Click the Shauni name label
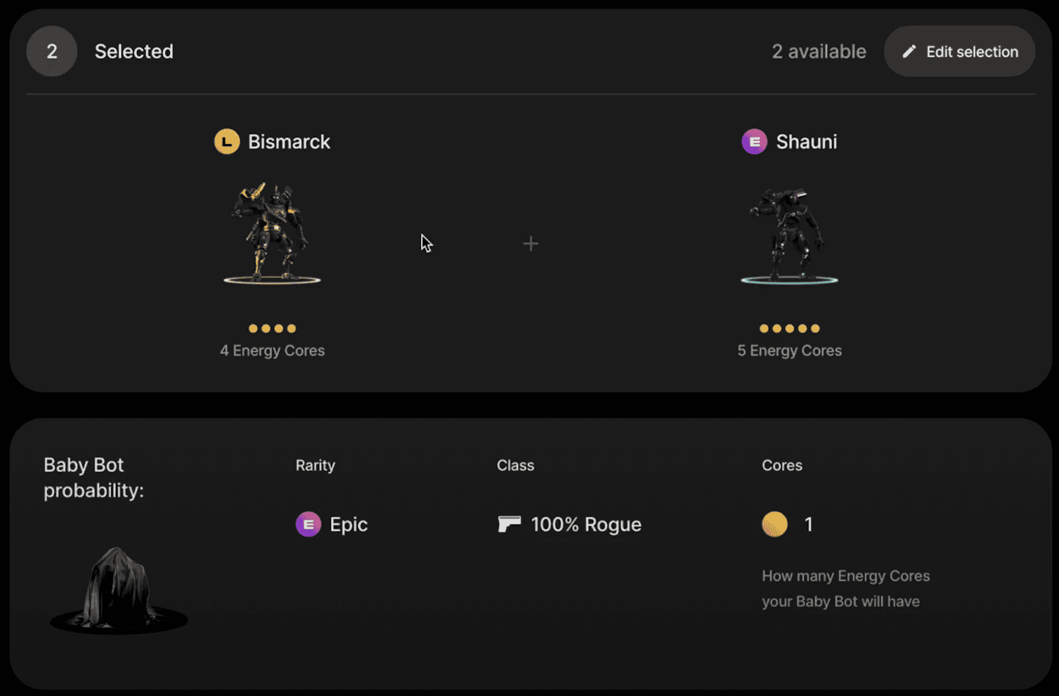This screenshot has width=1059, height=696. (807, 142)
